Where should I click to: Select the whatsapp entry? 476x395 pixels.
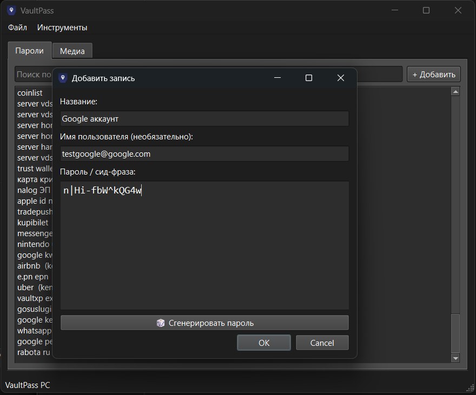34,331
